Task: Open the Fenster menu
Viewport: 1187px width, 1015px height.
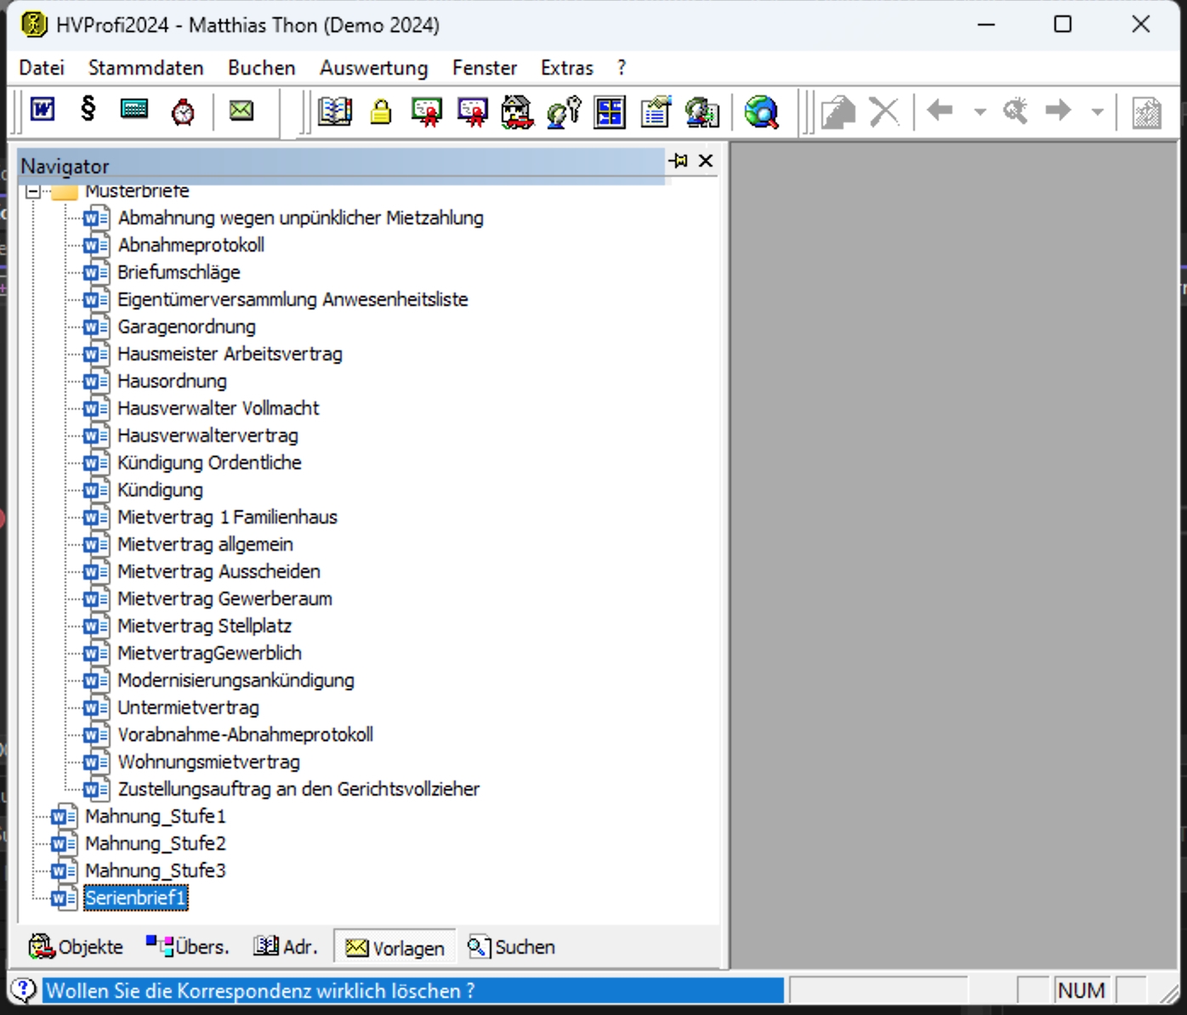Action: 485,68
